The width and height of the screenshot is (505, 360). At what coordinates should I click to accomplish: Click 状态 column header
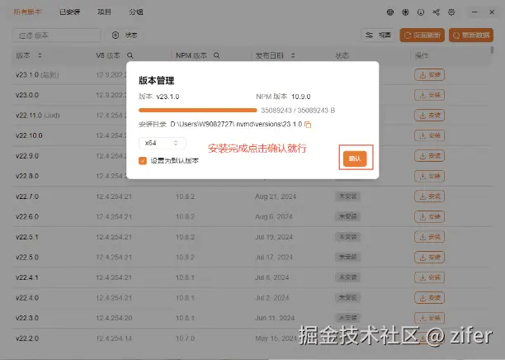click(342, 55)
